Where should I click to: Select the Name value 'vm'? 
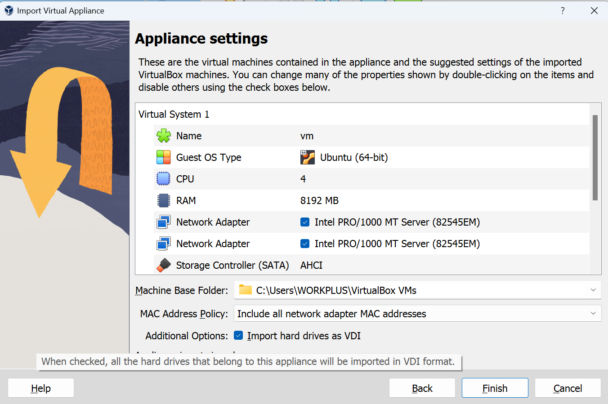307,136
